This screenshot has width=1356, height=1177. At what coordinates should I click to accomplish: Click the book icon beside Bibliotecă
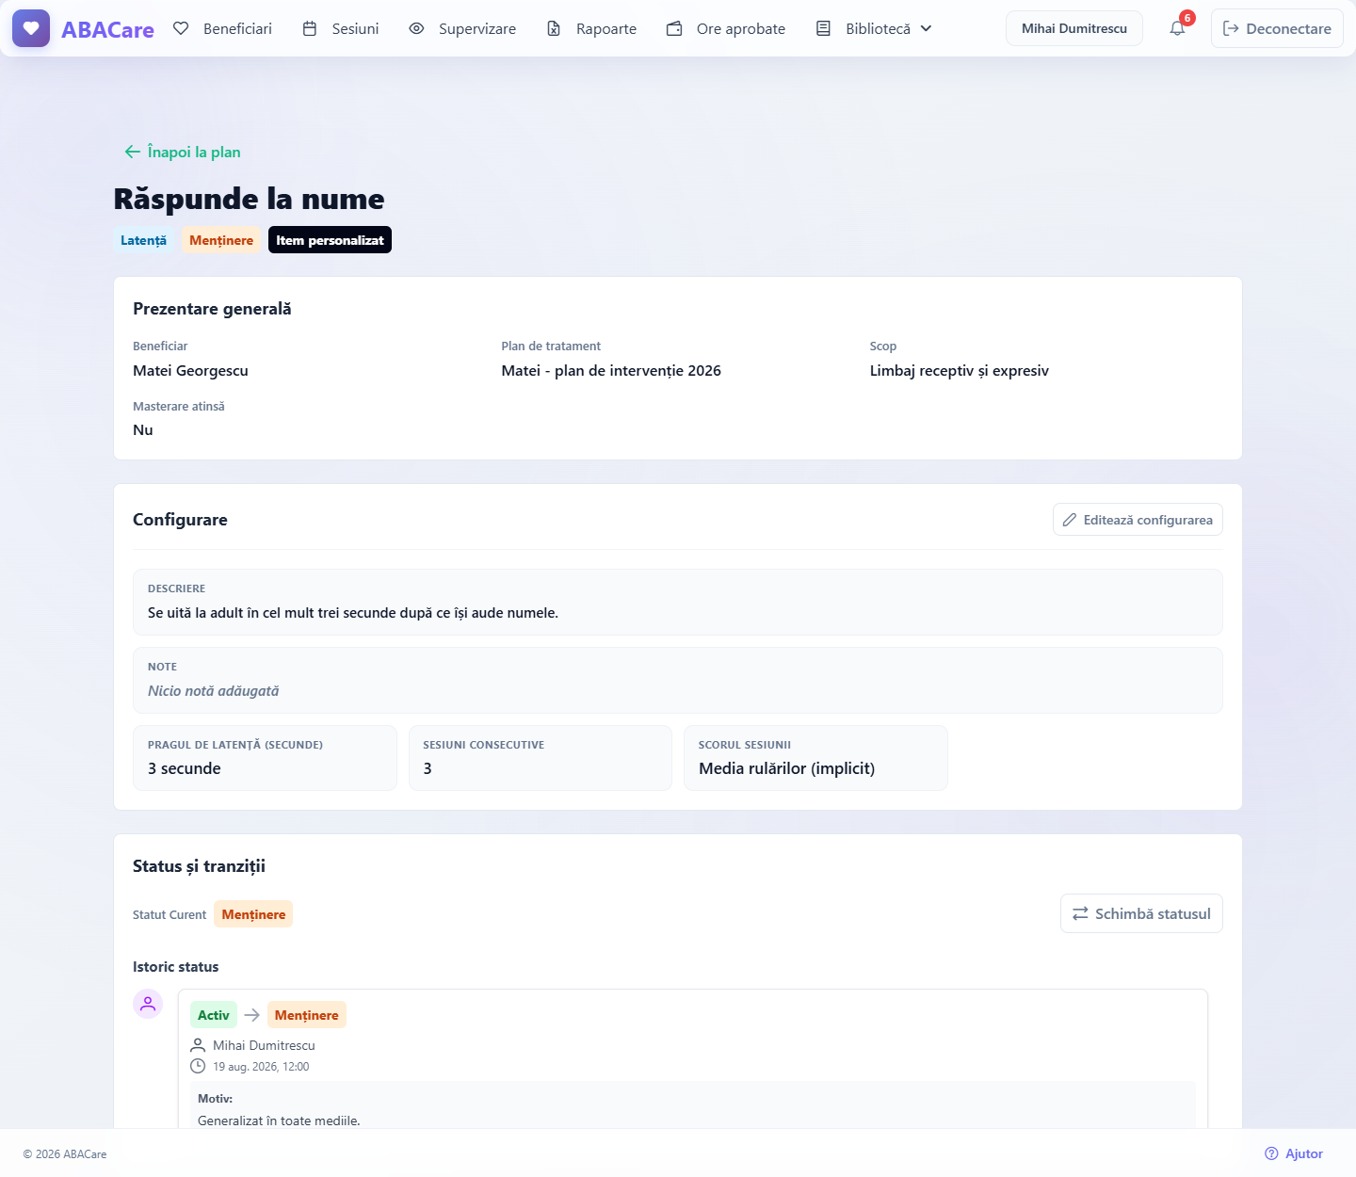823,28
